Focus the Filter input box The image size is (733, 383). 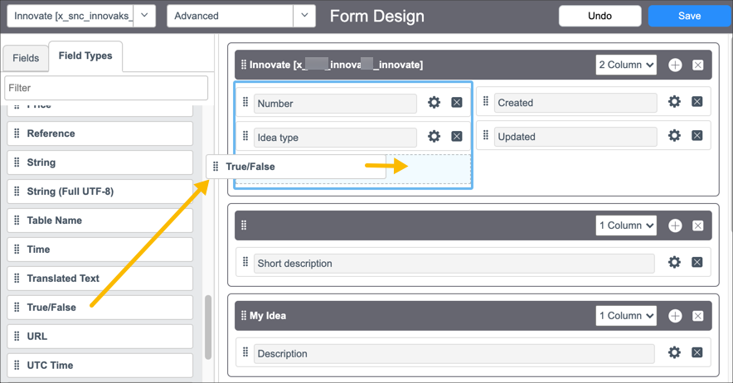106,88
